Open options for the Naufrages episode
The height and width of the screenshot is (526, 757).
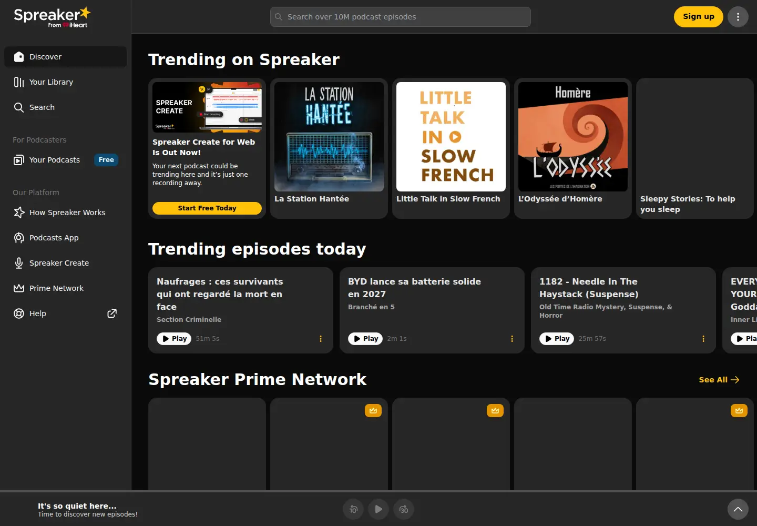tap(321, 339)
